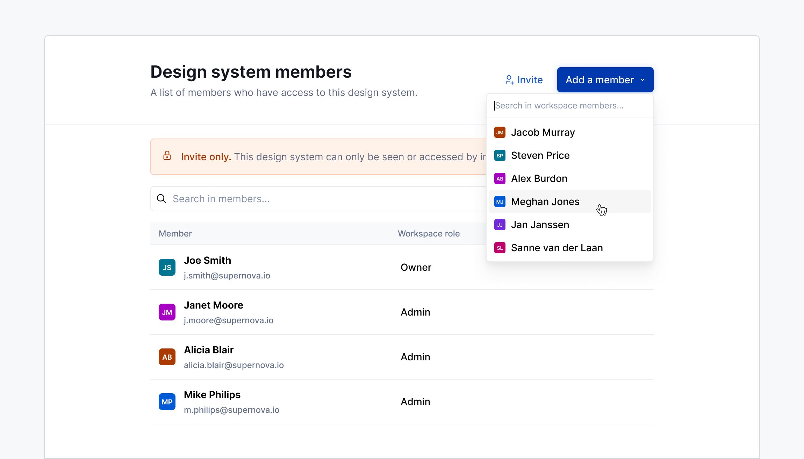The height and width of the screenshot is (459, 804).
Task: Select Meghan Jones from the dropdown list
Action: point(570,202)
